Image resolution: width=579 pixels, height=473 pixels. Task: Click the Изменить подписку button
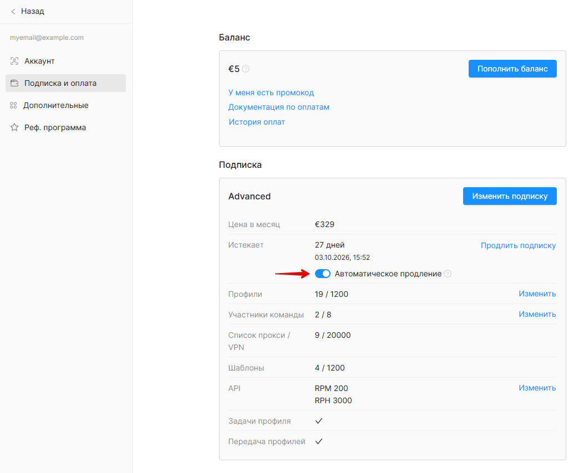pos(510,196)
